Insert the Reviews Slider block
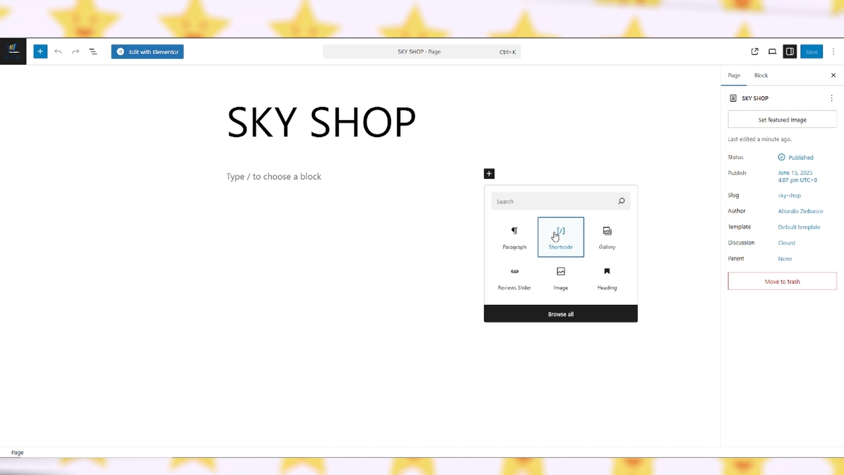The height and width of the screenshot is (475, 844). click(514, 278)
